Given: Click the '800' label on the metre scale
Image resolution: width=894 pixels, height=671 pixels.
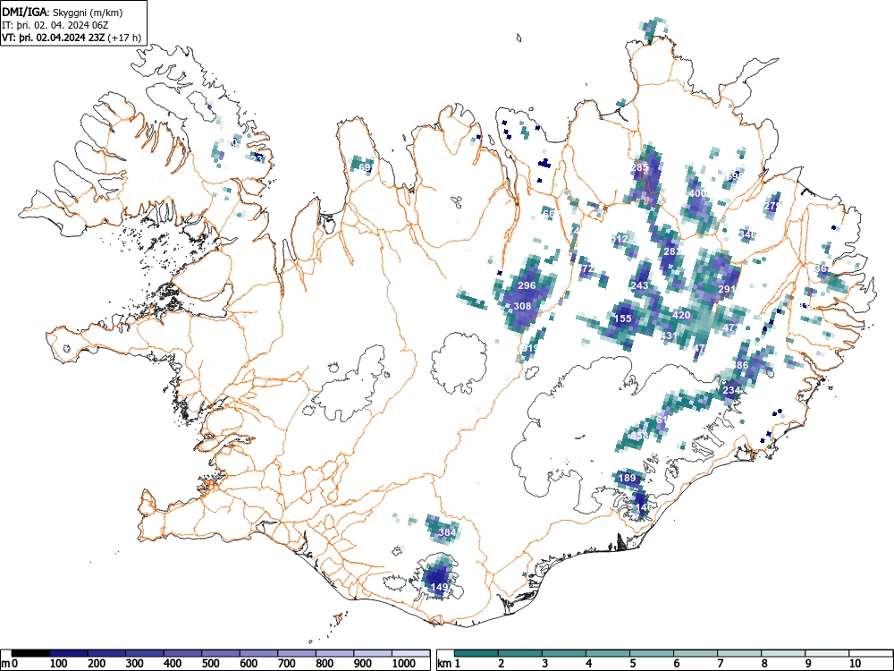Looking at the screenshot, I should point(325,664).
